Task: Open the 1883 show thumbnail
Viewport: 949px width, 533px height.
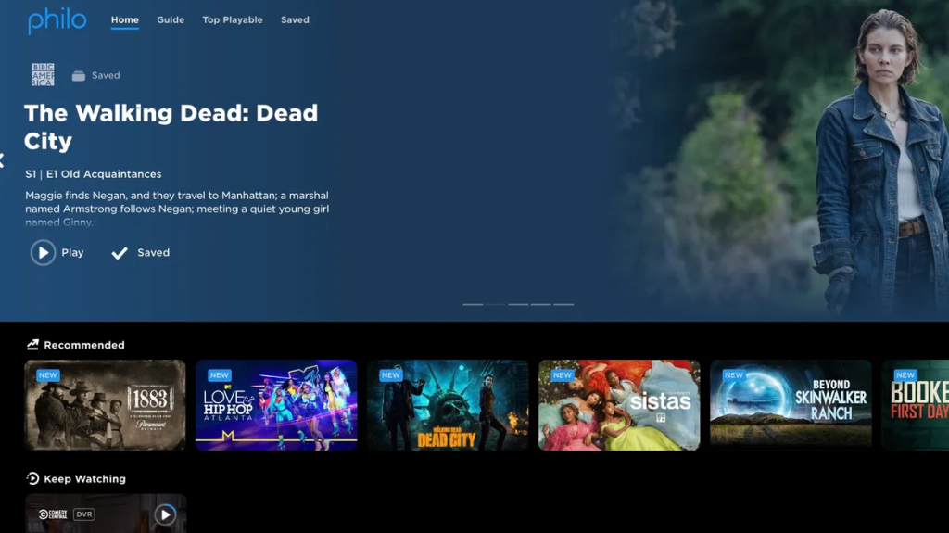Action: tap(106, 405)
